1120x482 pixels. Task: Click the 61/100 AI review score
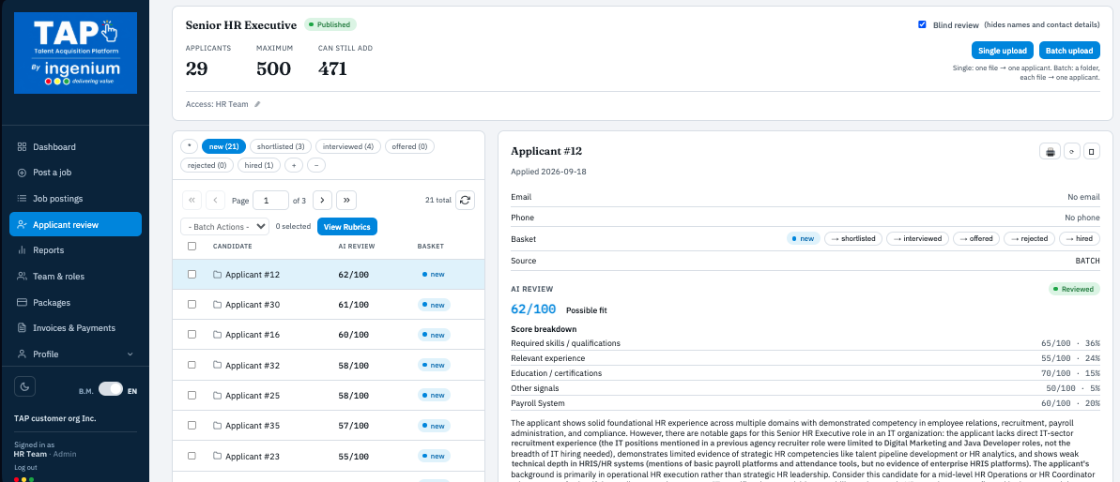[354, 305]
